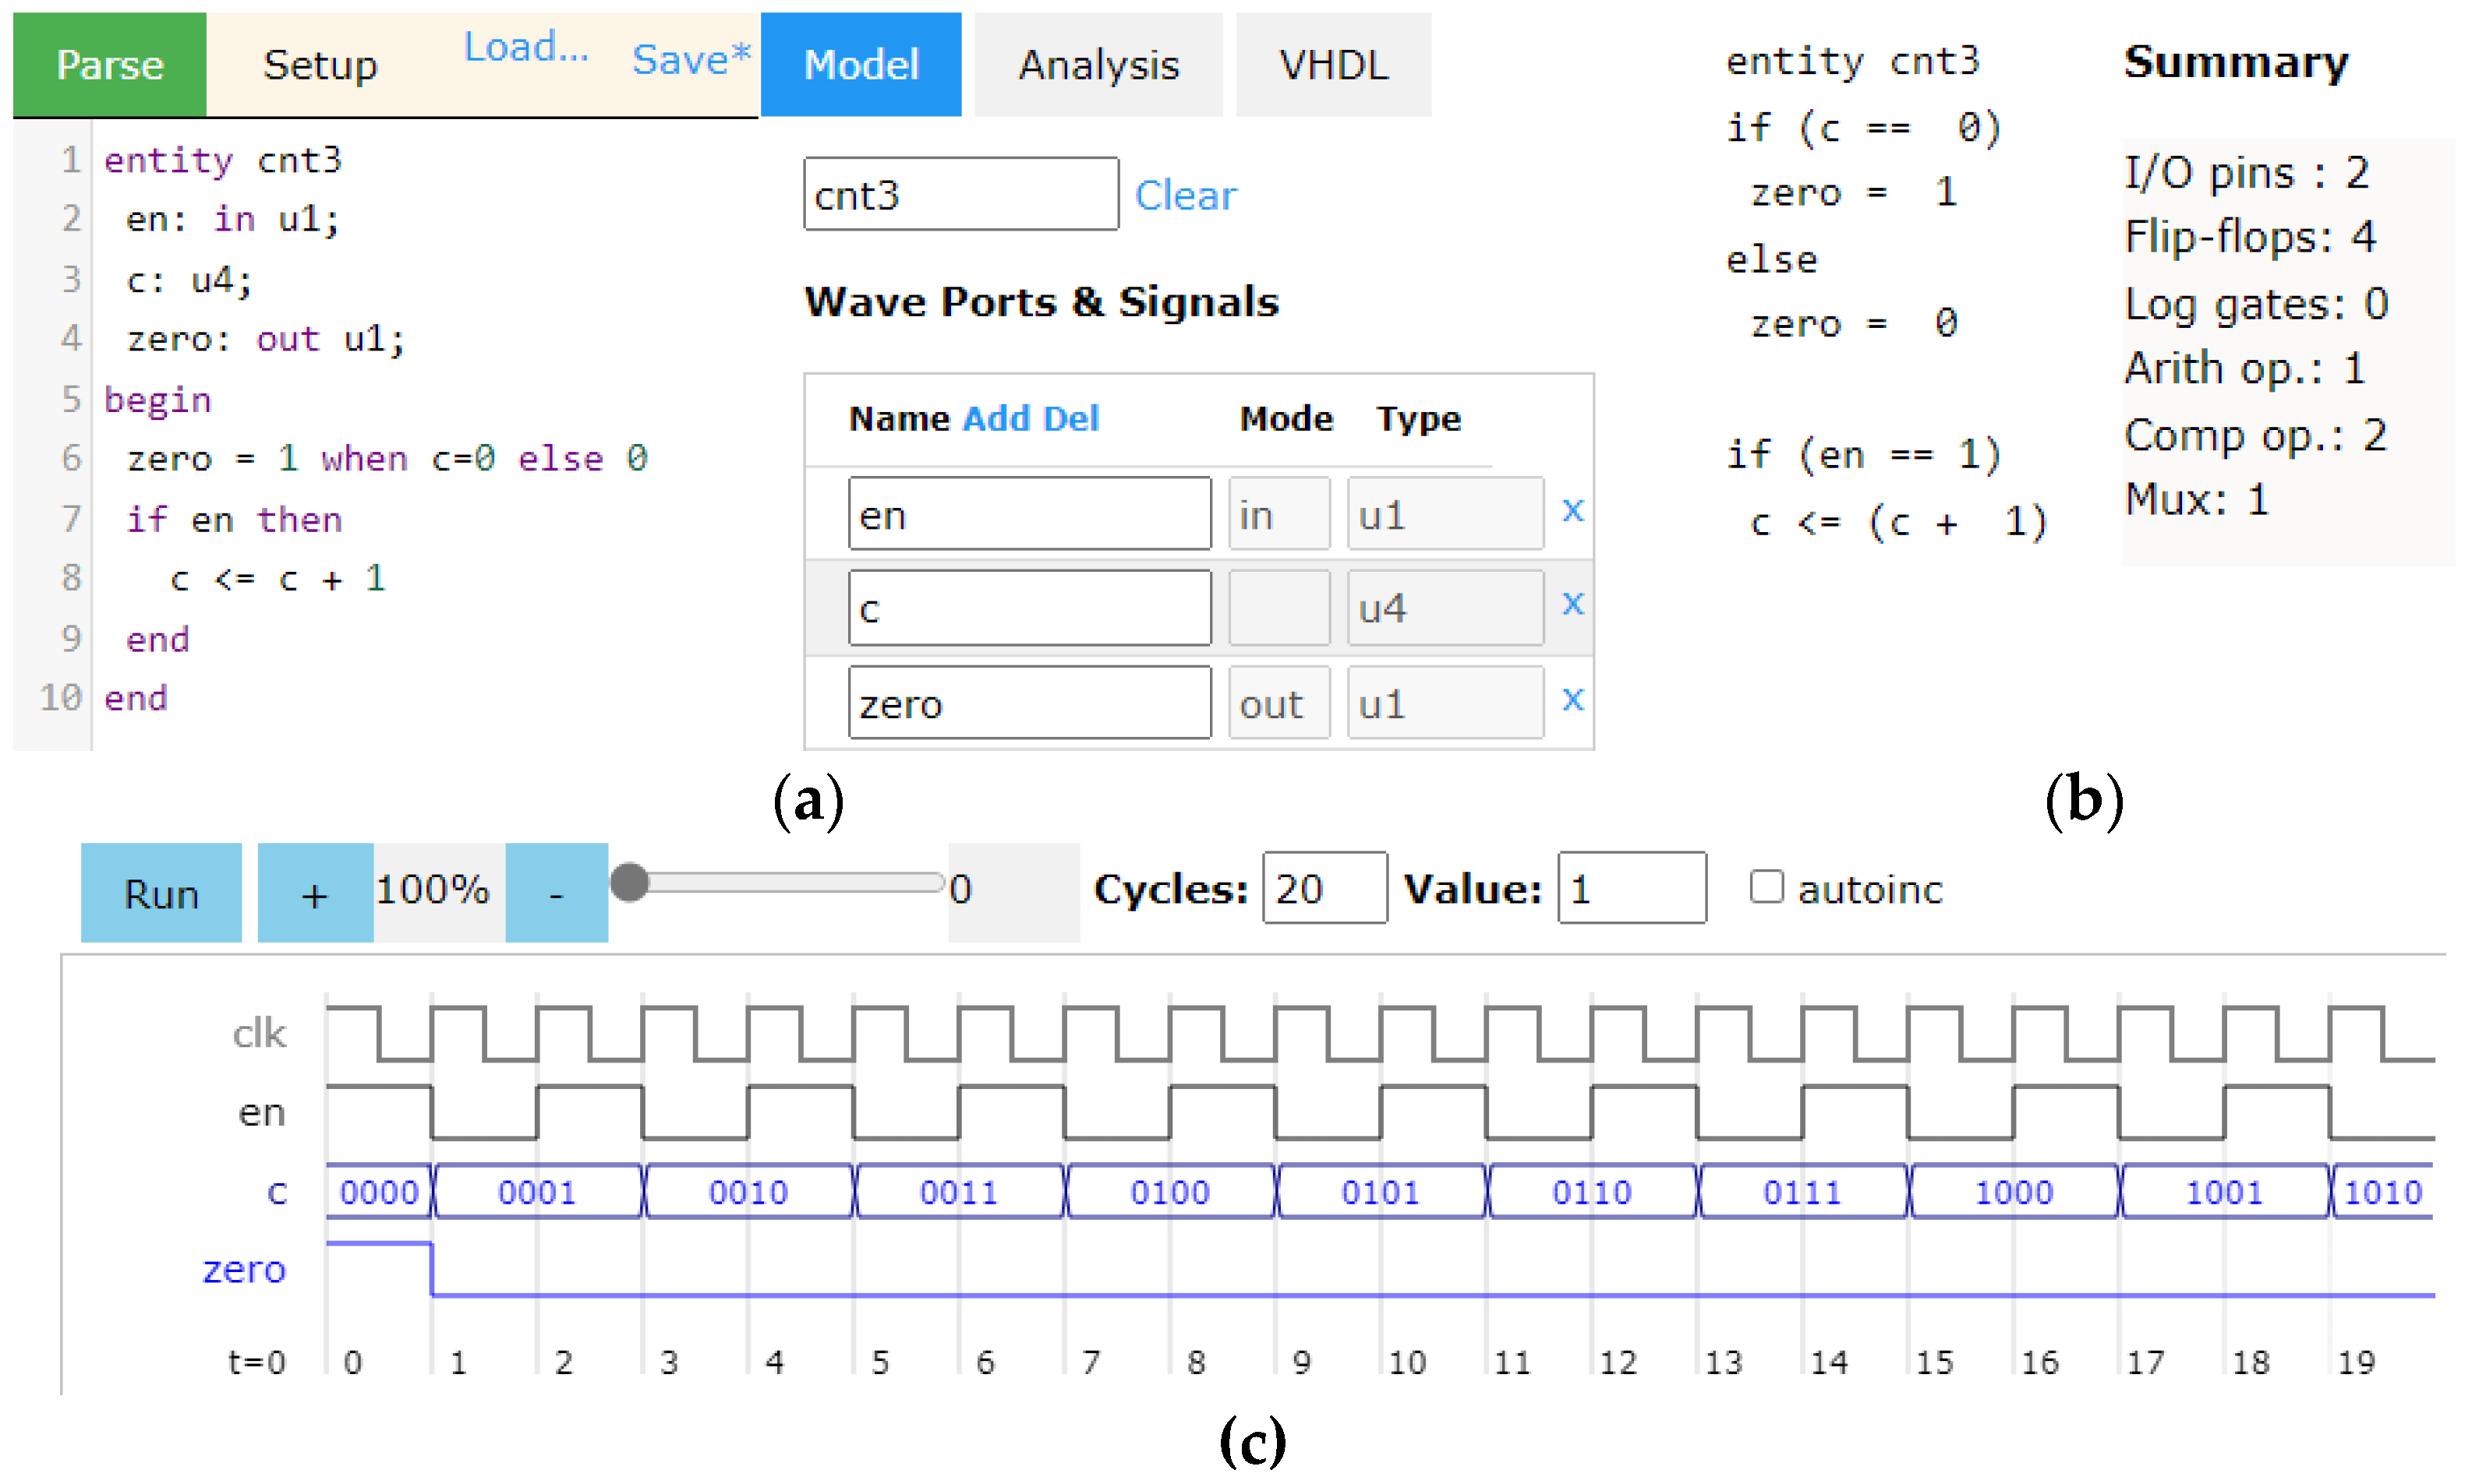Run the simulation

point(161,893)
